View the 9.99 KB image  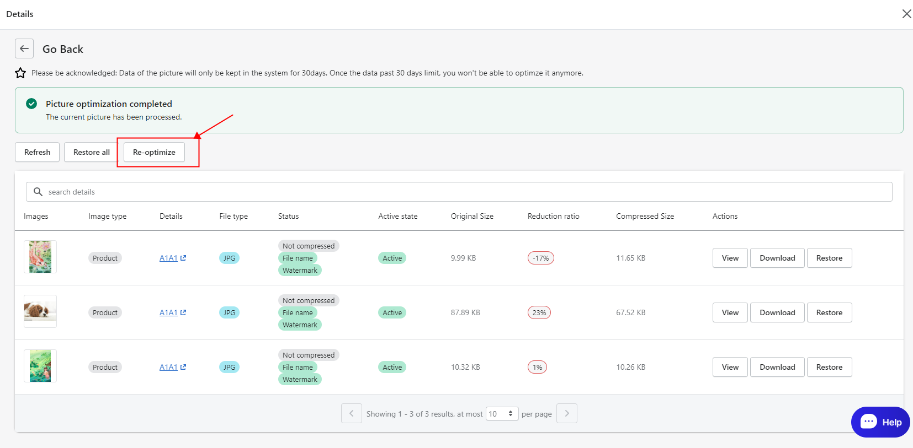730,258
